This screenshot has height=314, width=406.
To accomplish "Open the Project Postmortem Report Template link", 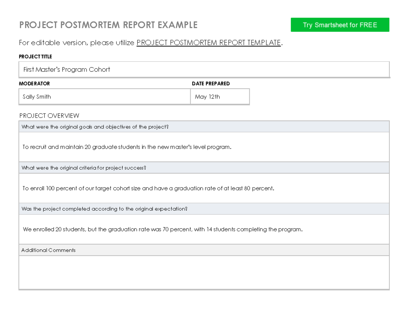I will click(x=208, y=43).
